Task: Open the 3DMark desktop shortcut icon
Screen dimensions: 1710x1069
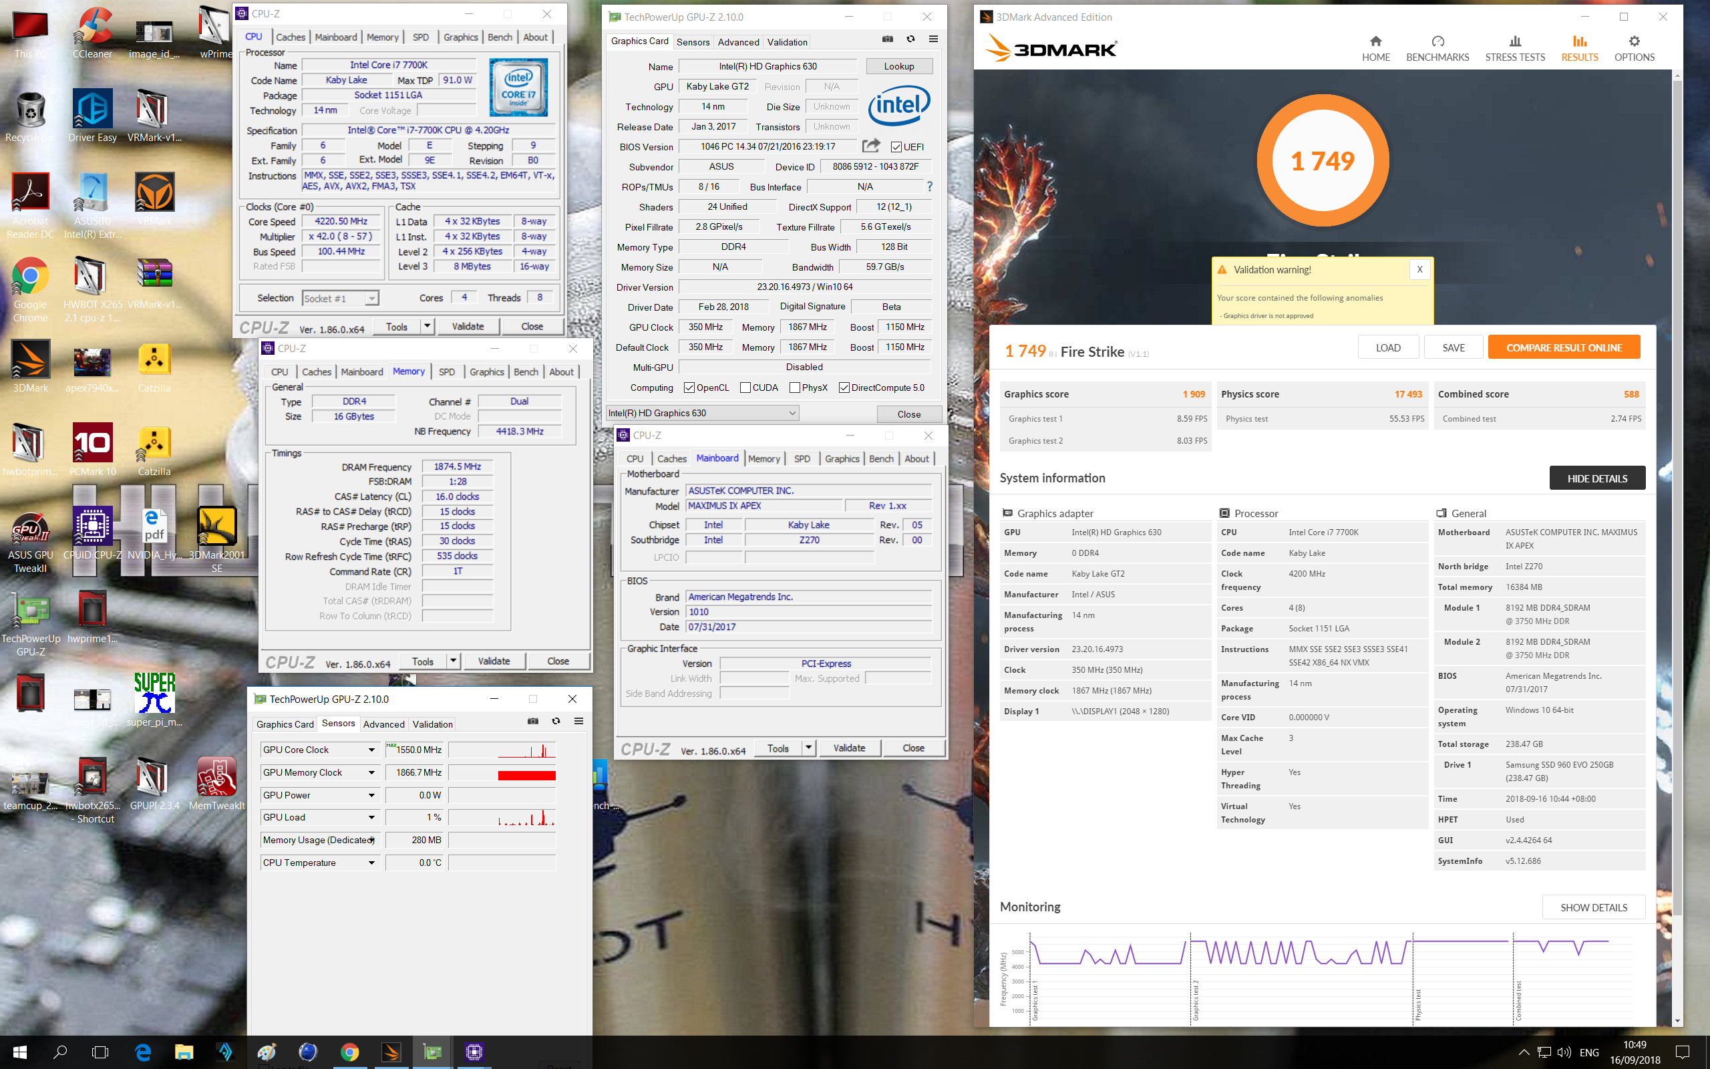Action: 30,366
